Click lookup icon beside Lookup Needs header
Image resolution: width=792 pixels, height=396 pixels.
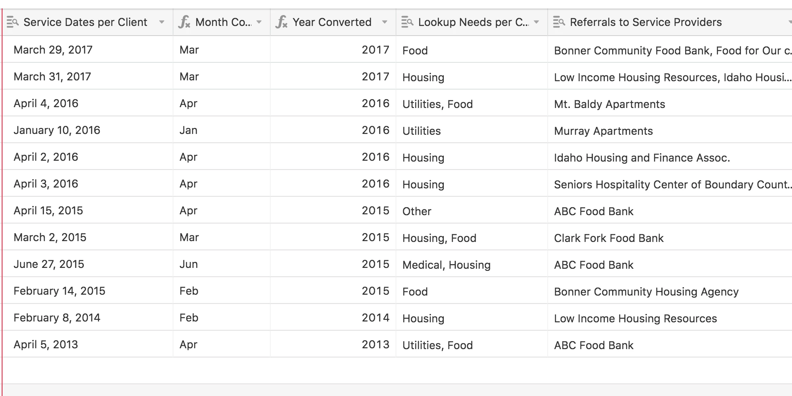(x=407, y=22)
